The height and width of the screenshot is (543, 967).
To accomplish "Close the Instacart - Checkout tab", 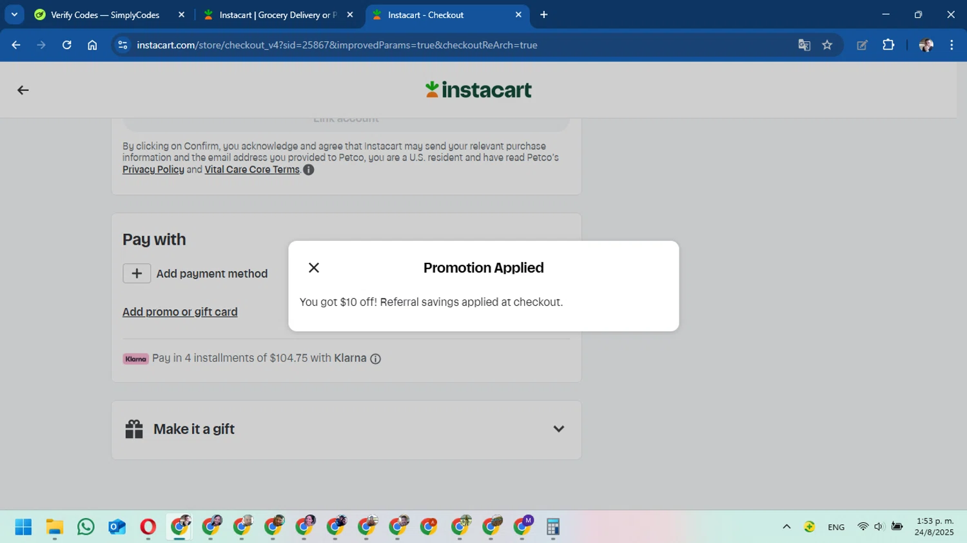I will [518, 15].
